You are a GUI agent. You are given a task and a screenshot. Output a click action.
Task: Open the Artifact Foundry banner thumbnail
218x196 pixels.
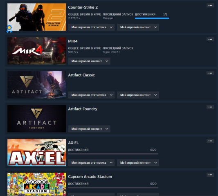tap(36, 119)
